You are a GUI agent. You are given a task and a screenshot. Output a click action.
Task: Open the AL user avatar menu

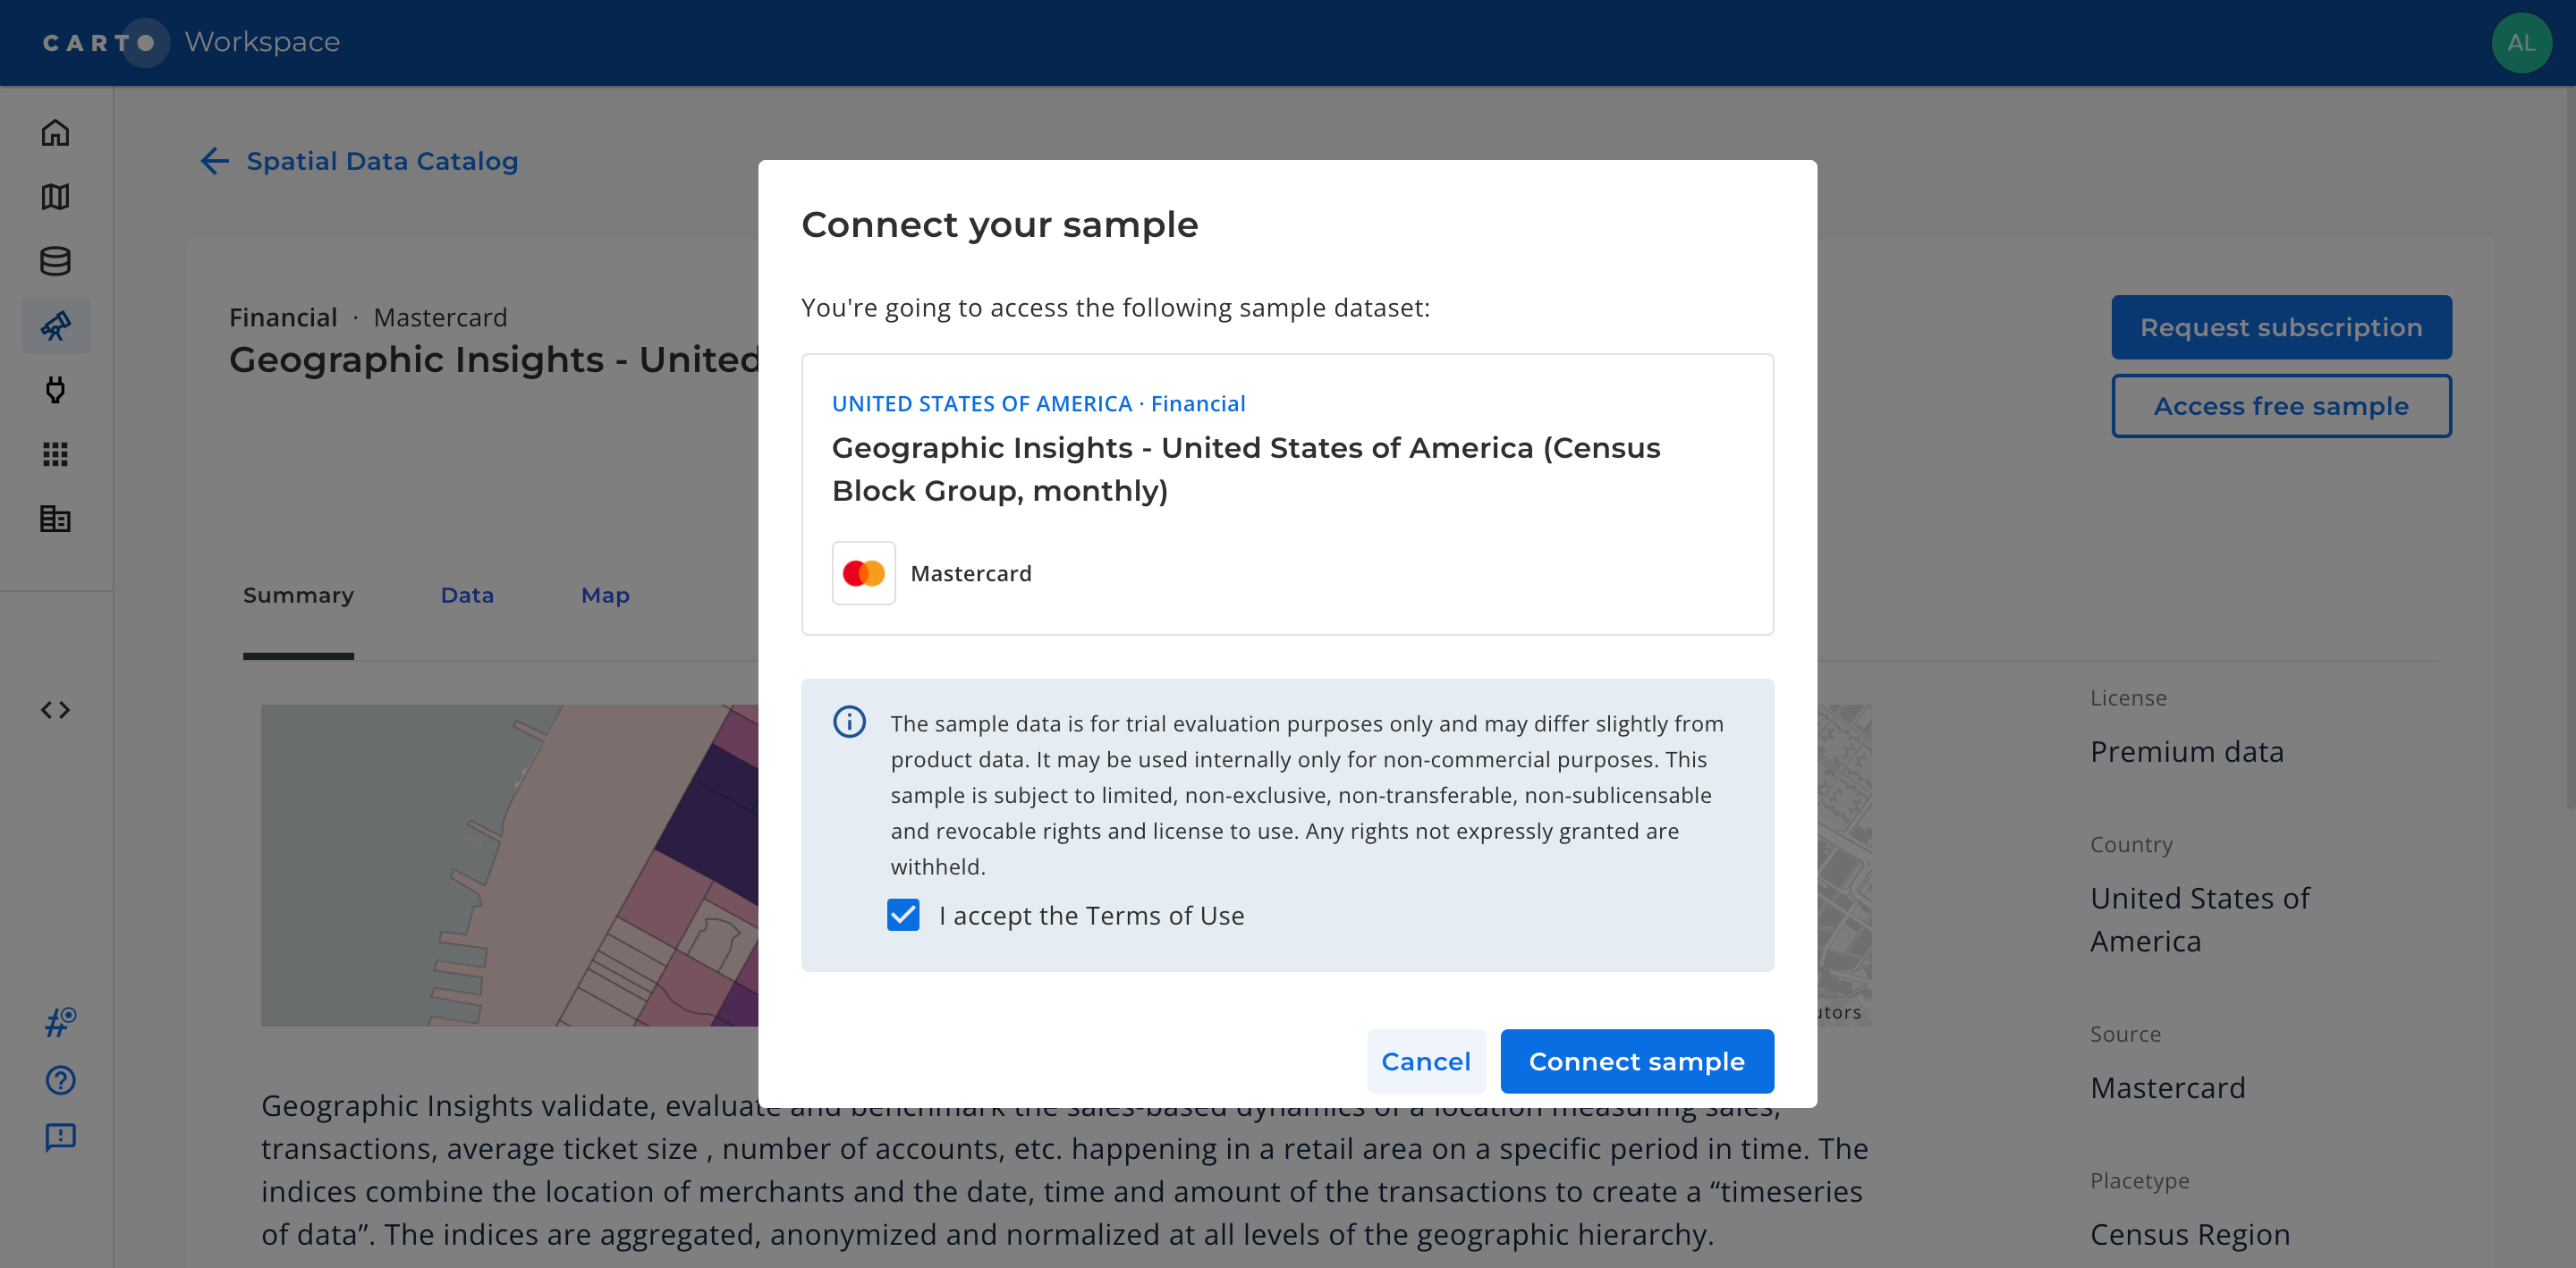tap(2521, 43)
